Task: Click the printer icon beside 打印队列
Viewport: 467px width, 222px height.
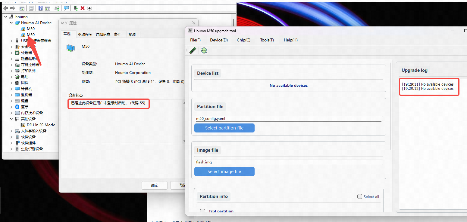Action: coord(17,71)
